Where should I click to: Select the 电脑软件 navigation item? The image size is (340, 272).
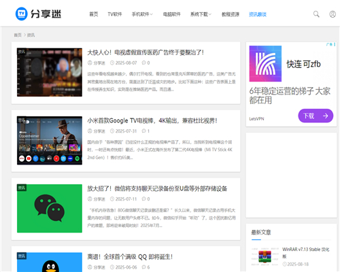click(171, 14)
